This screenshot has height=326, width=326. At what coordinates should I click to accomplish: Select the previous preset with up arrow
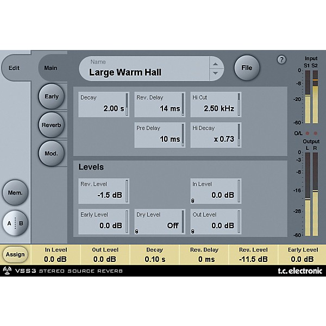216,64
